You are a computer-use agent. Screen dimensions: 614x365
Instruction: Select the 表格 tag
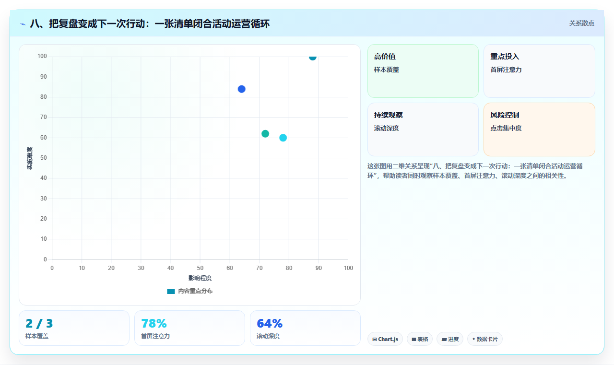click(420, 339)
